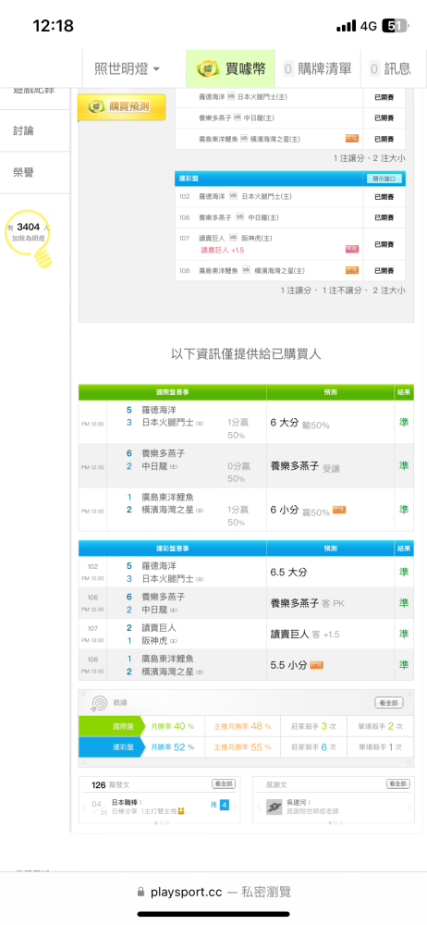The width and height of the screenshot is (427, 925).
Task: Click the target 戰績 icon
Action: (x=99, y=703)
